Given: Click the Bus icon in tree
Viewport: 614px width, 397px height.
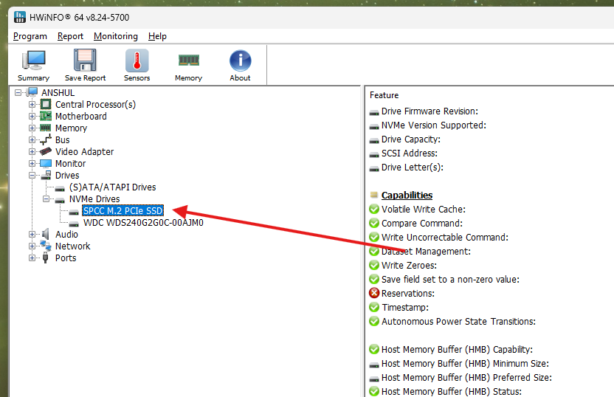Looking at the screenshot, I should 46,139.
